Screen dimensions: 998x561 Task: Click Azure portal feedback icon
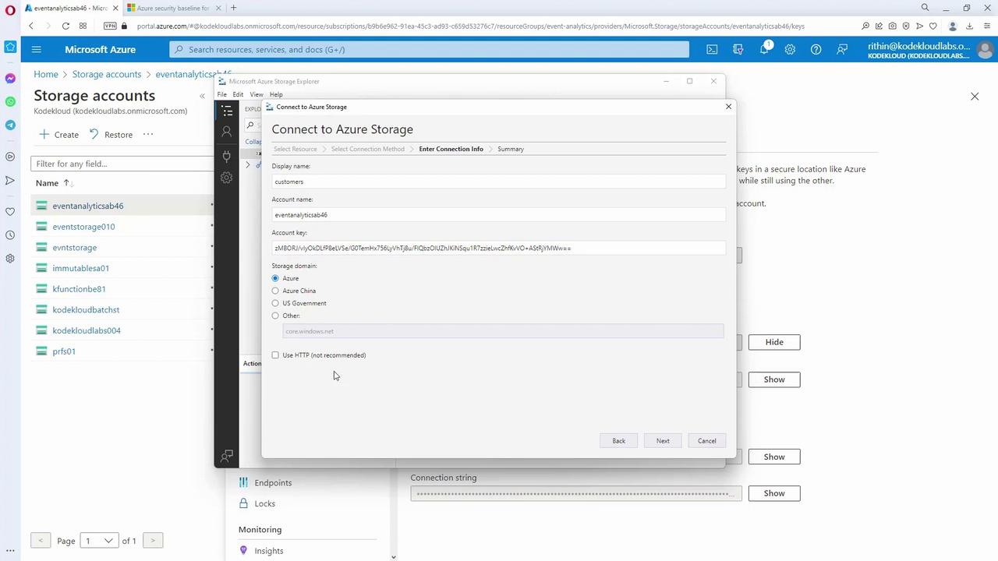pyautogui.click(x=842, y=49)
